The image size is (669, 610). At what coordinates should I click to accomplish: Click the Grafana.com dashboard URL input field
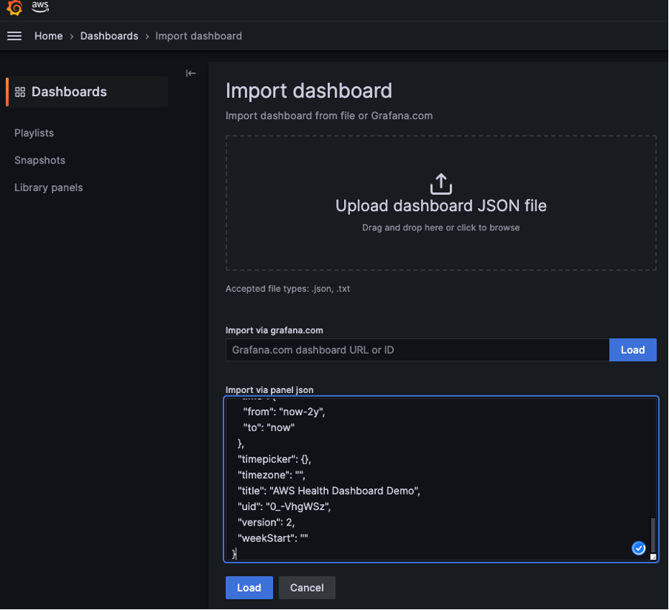pos(414,349)
